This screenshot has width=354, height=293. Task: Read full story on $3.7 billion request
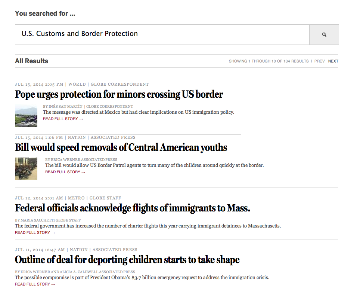pyautogui.click(x=35, y=284)
